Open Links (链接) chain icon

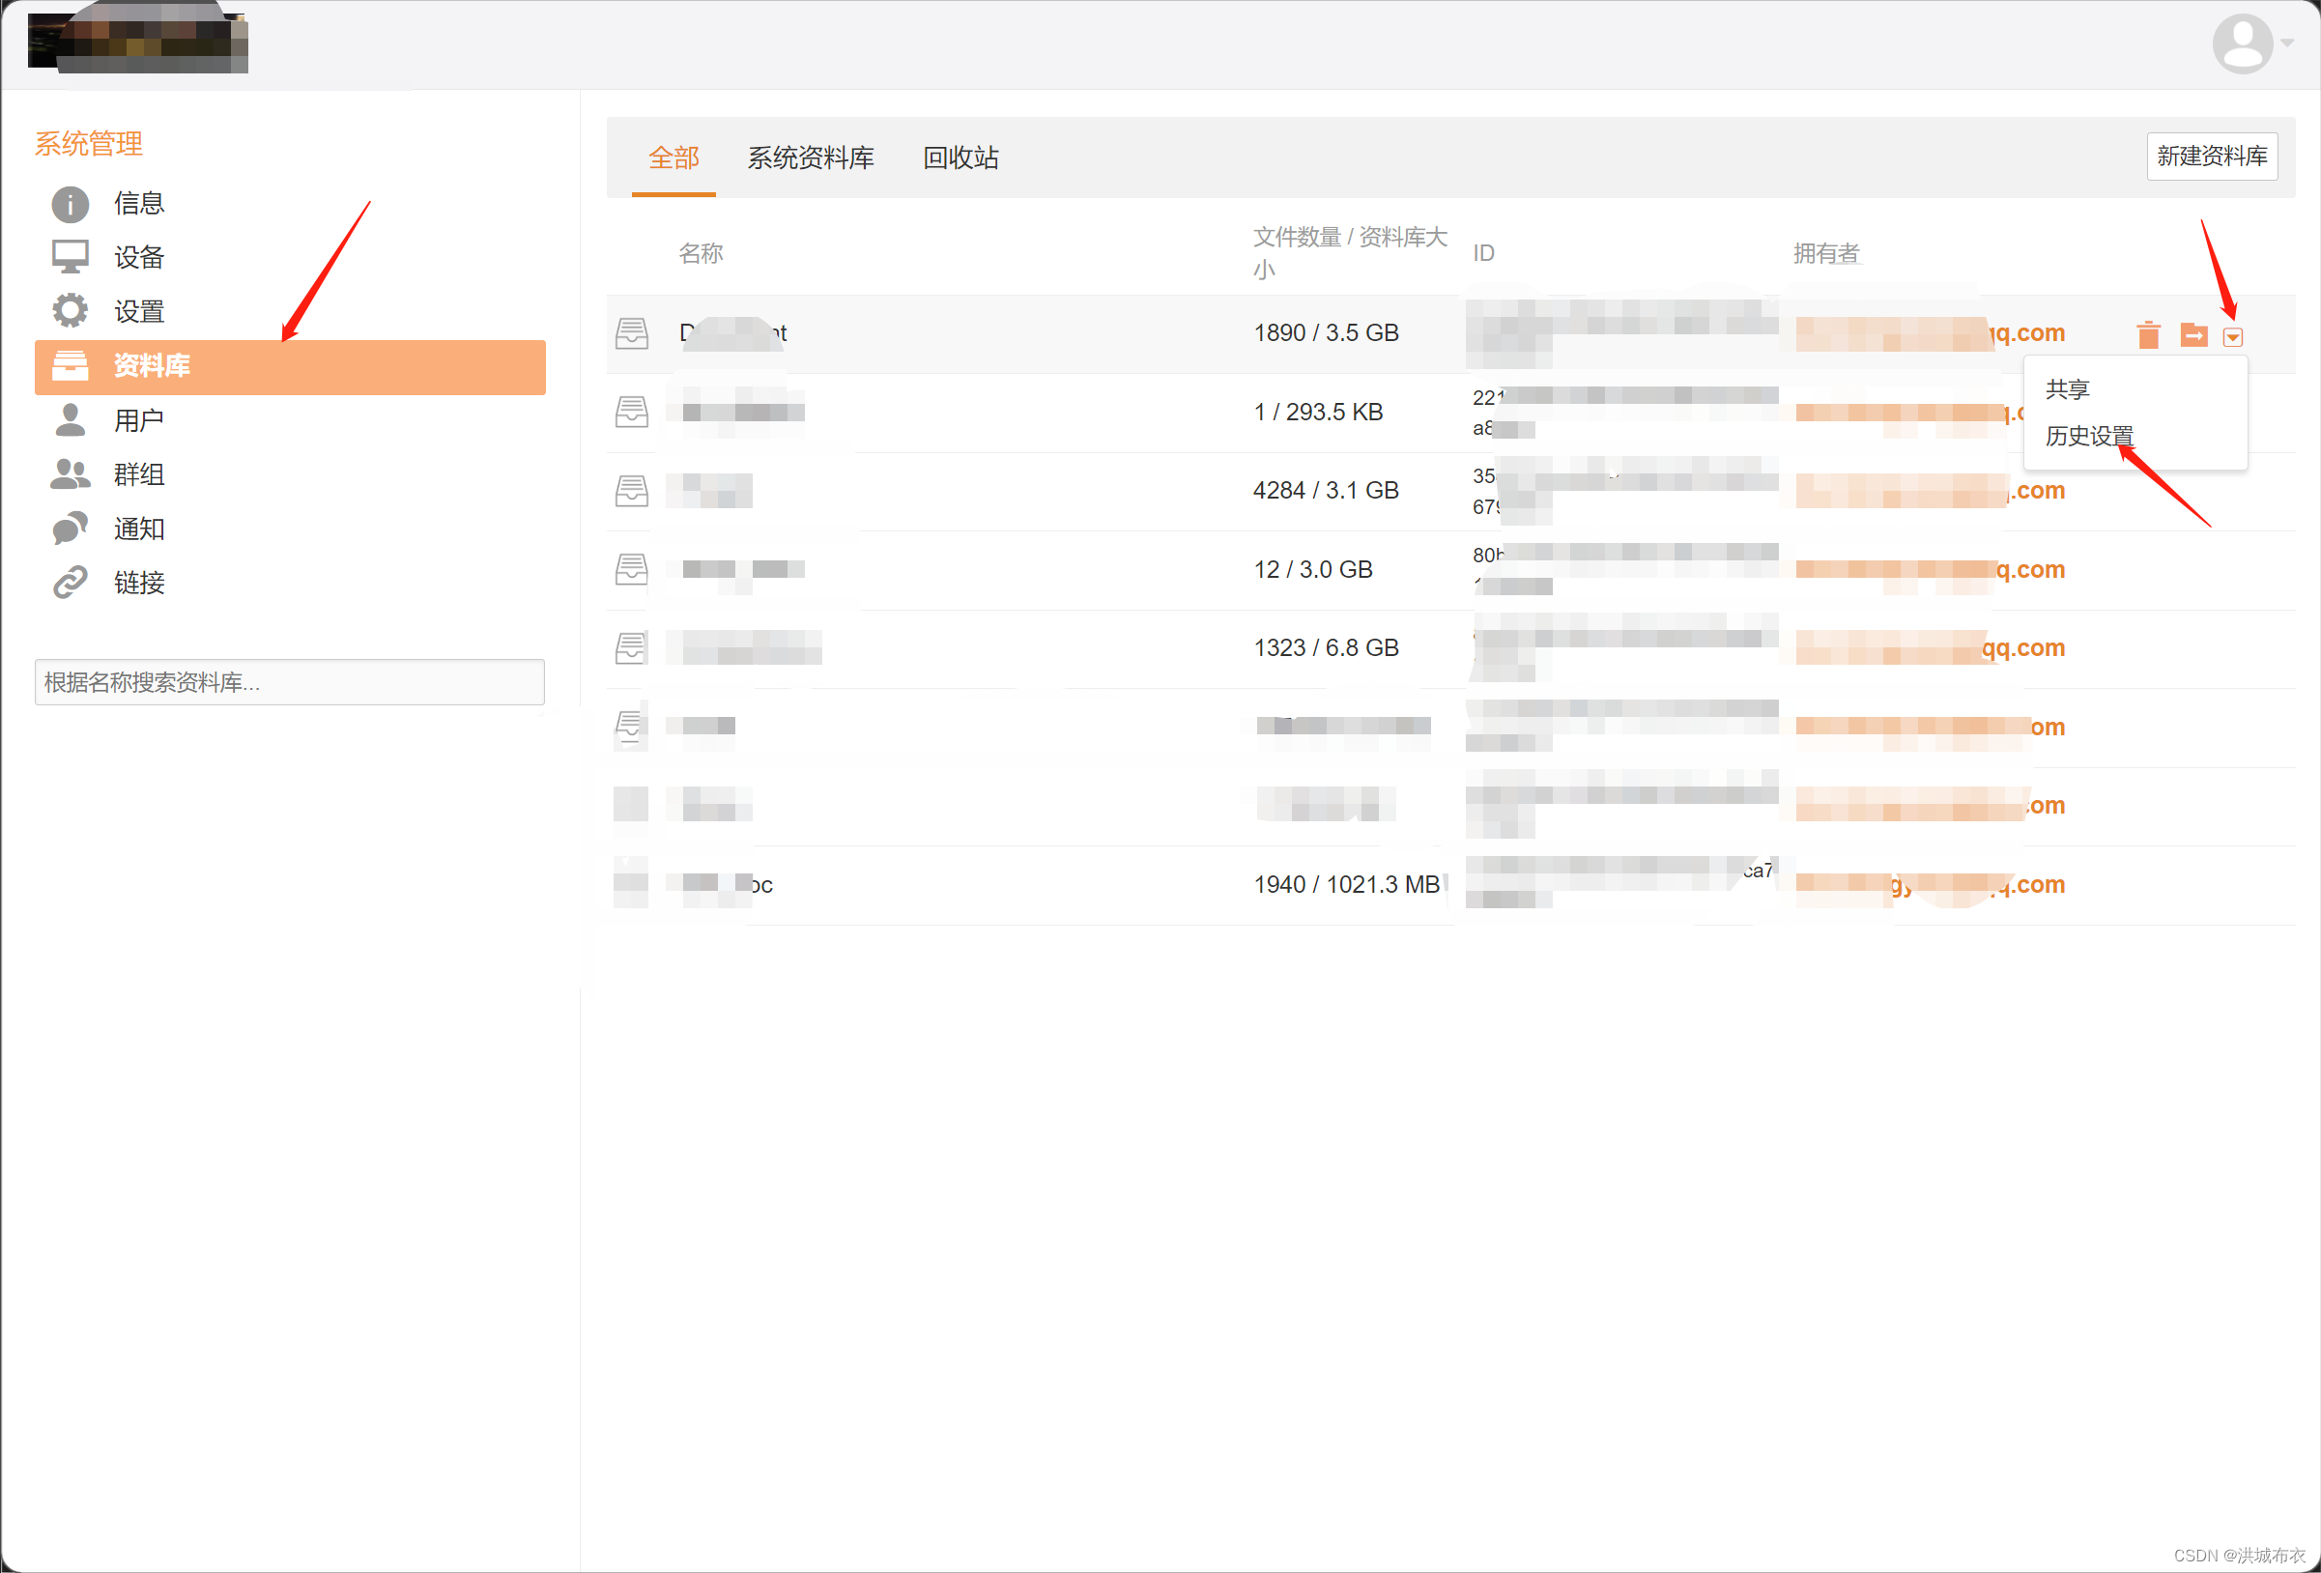tap(70, 583)
